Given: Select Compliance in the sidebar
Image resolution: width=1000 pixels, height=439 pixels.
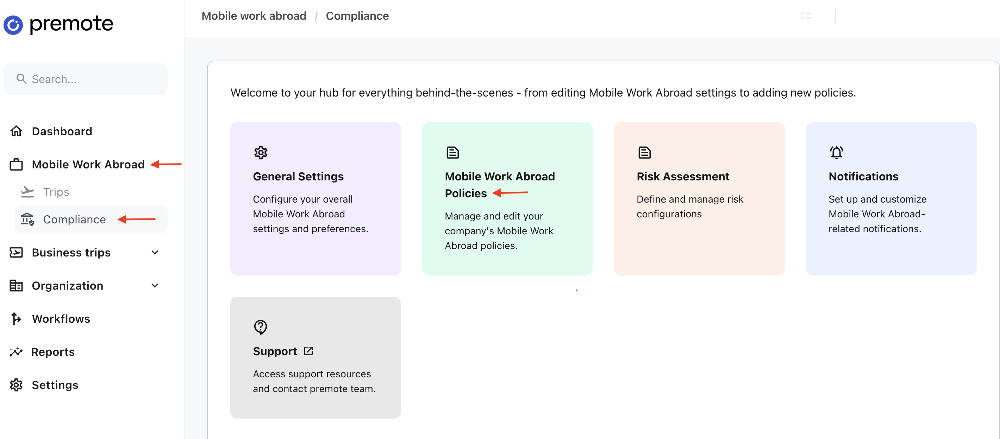Looking at the screenshot, I should (x=74, y=219).
